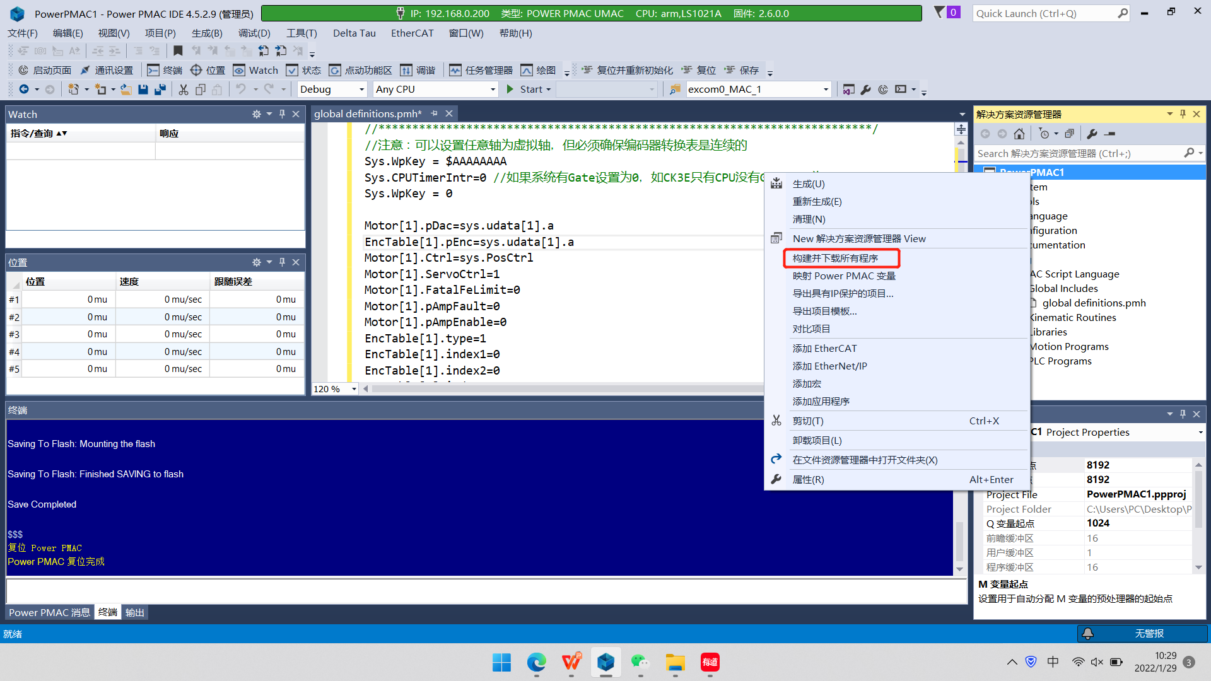Select 添加 EtherCAT context menu entry
Image resolution: width=1211 pixels, height=681 pixels.
[x=824, y=349]
